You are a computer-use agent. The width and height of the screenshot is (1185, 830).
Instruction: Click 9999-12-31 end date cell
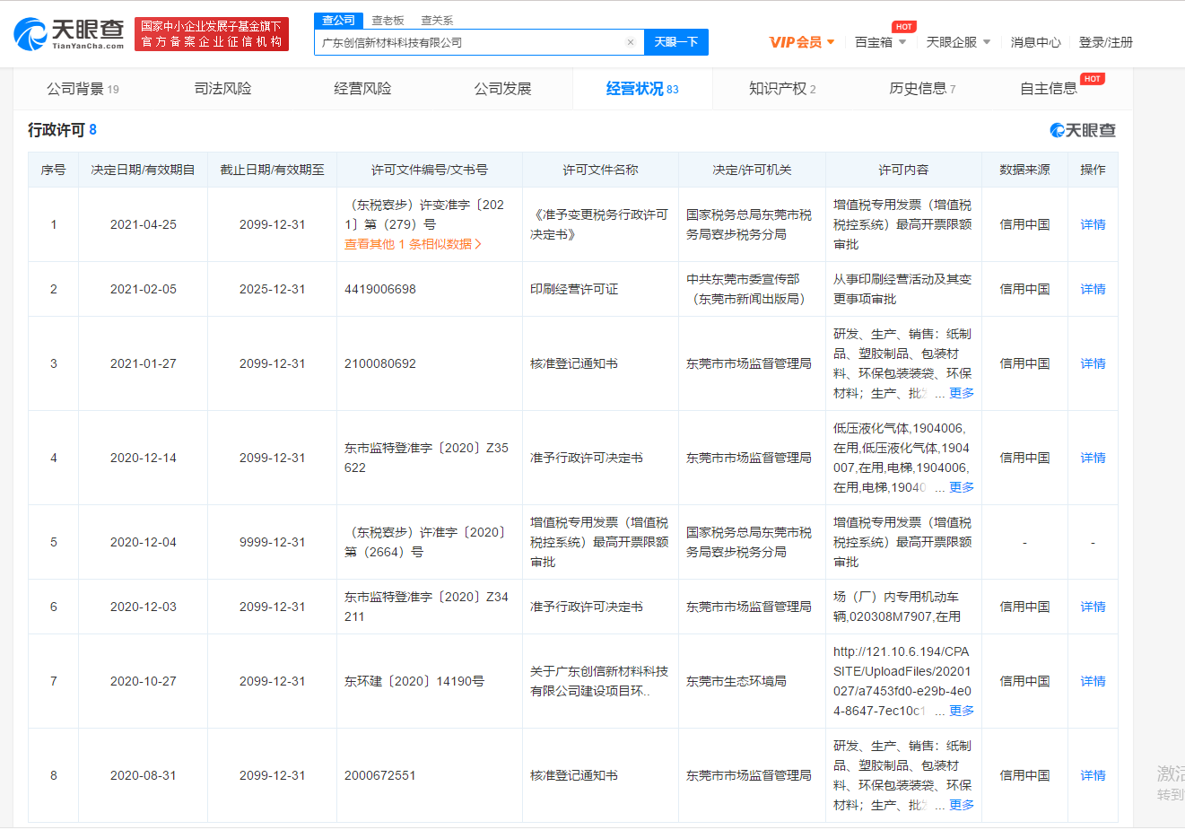coord(272,542)
